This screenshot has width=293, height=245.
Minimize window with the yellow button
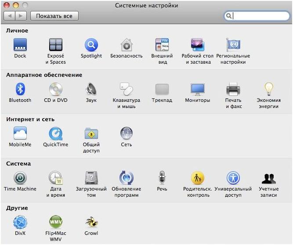(16, 5)
